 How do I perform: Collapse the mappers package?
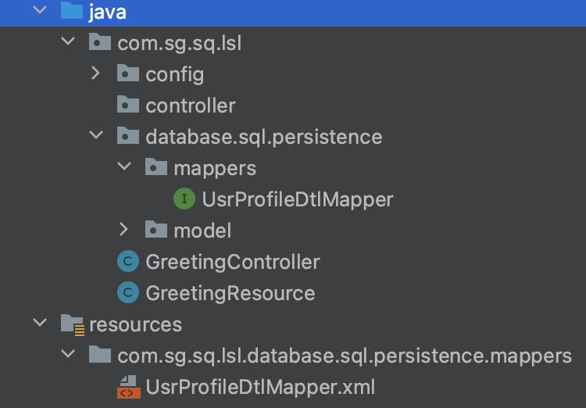(x=123, y=168)
